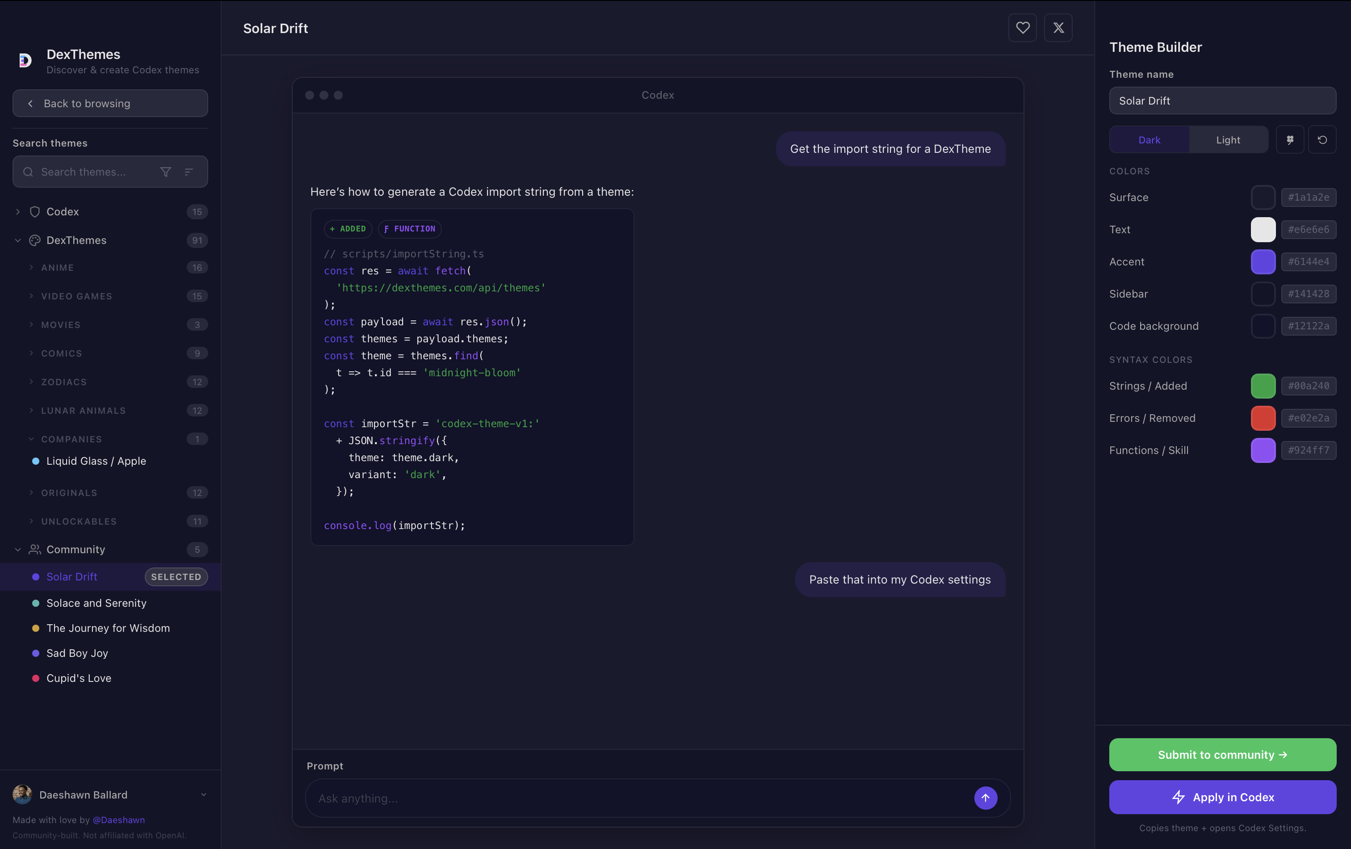Click the Submit to community button

(1222, 754)
